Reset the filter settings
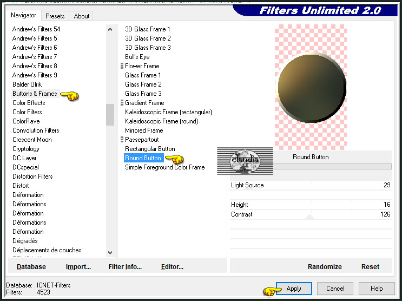 pyautogui.click(x=371, y=267)
